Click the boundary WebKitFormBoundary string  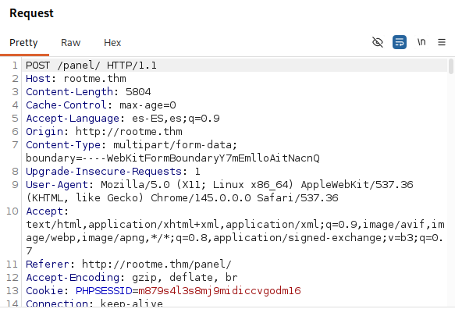point(213,158)
